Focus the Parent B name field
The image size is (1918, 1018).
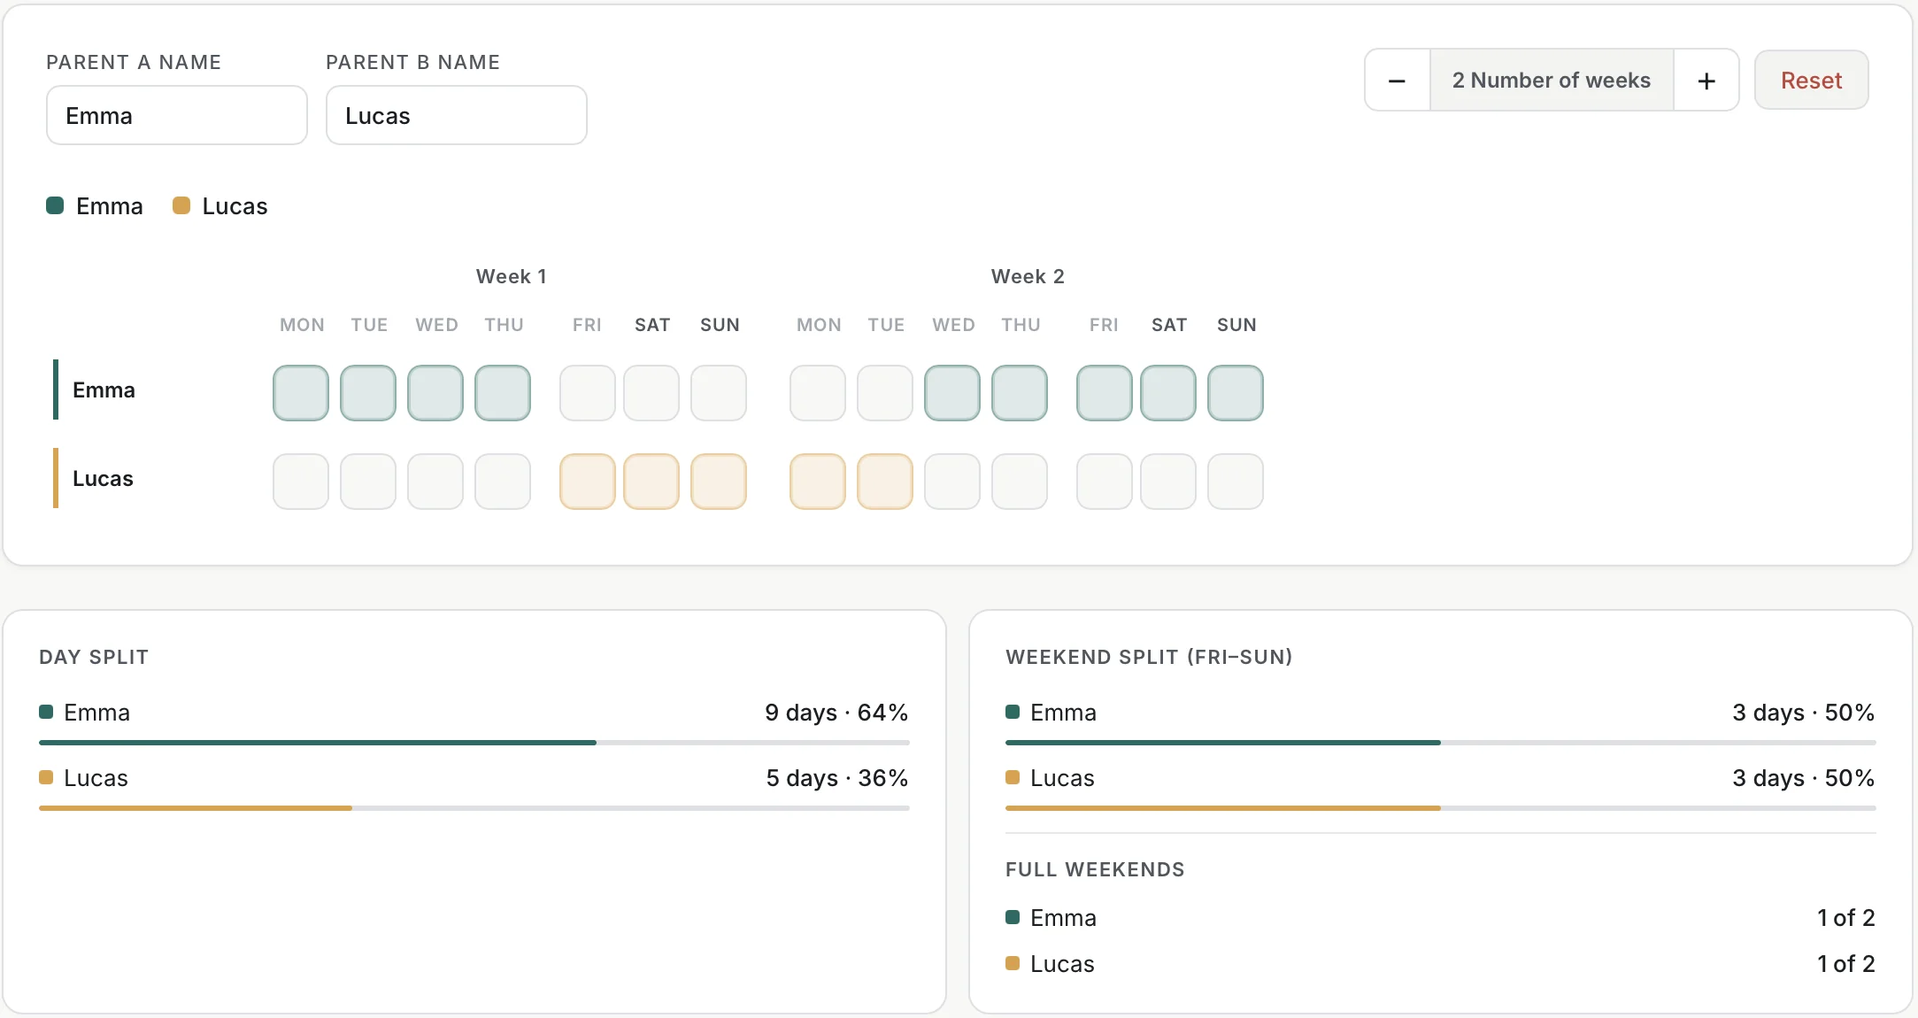coord(457,115)
